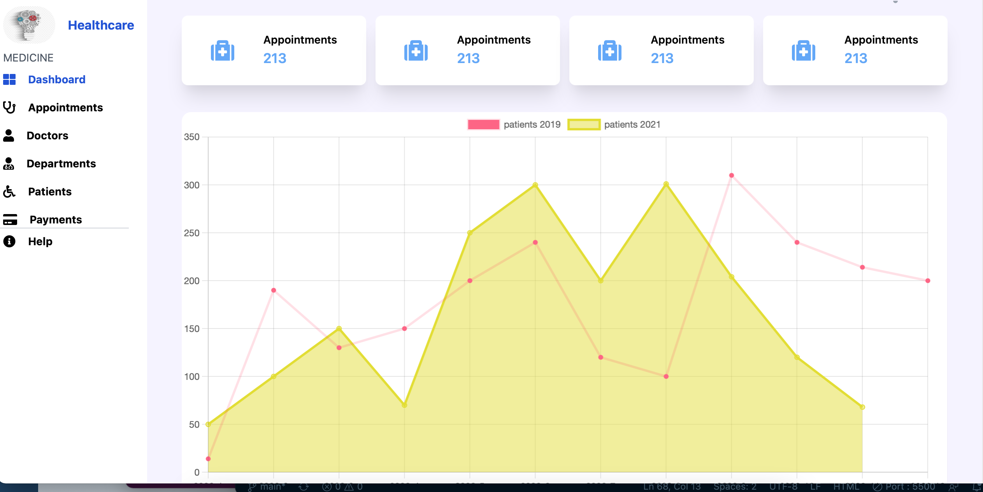The width and height of the screenshot is (983, 492).
Task: Toggle patients 2021 dataset via legend swatch
Action: (x=584, y=125)
